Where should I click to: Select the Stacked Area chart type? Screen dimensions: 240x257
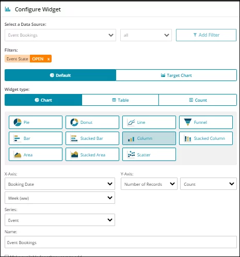click(x=92, y=154)
